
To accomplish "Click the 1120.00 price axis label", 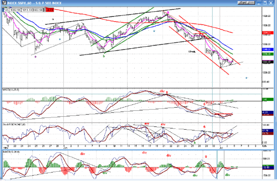I will (x=266, y=16).
